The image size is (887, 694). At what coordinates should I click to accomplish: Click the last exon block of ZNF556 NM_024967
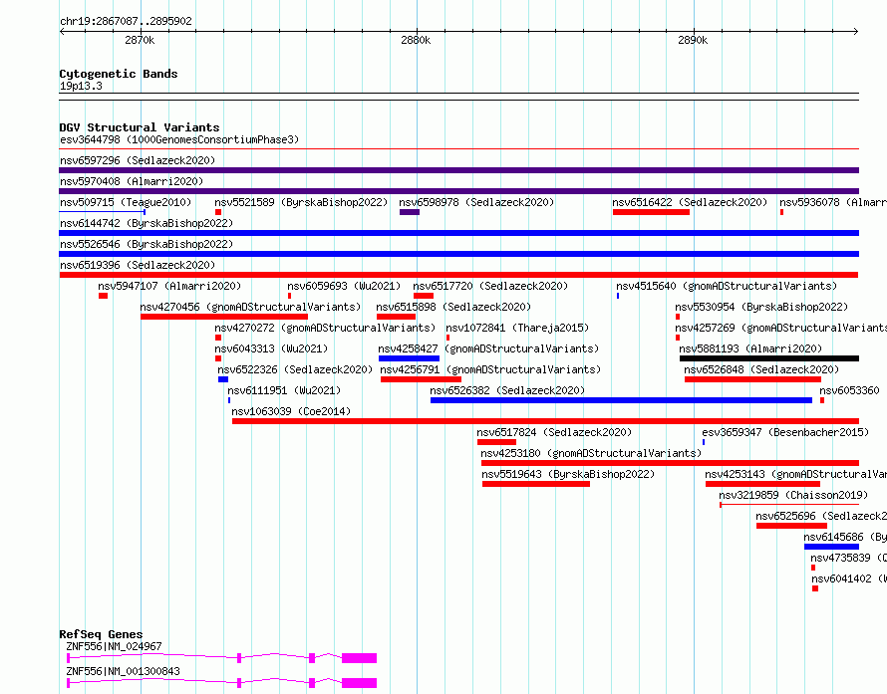[x=359, y=658]
